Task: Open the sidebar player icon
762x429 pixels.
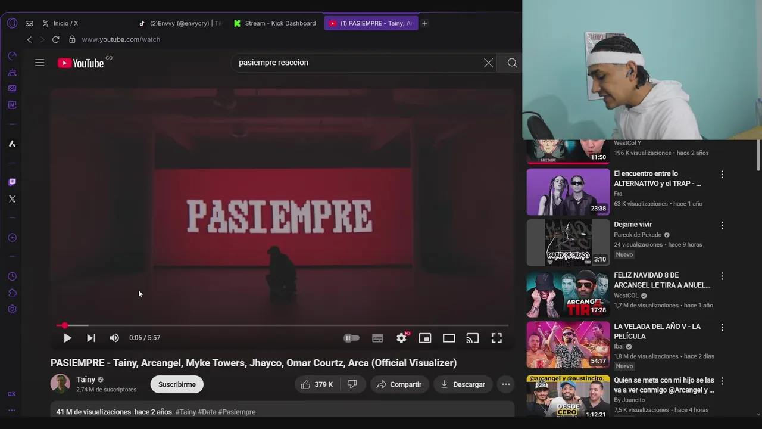Action: (x=12, y=238)
